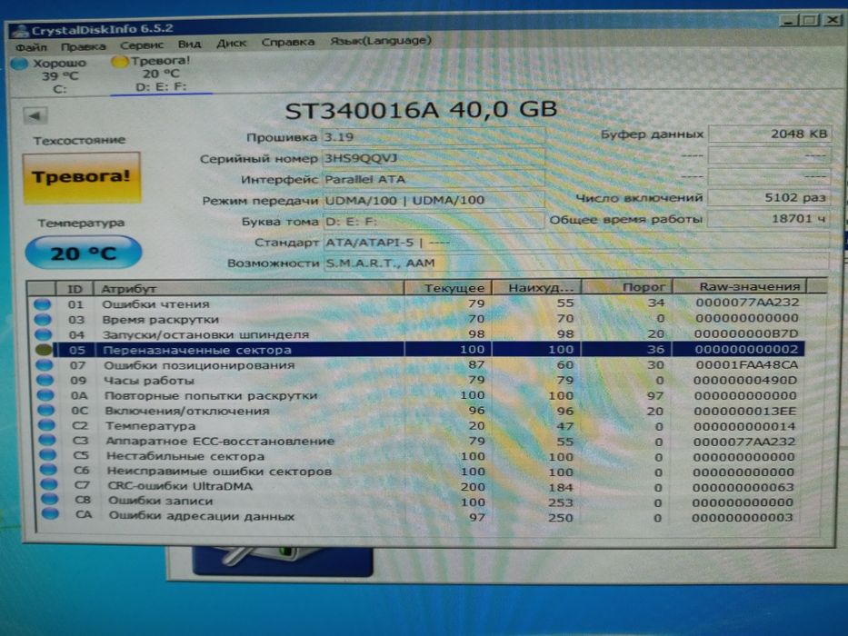The image size is (848, 636).
Task: Click status dot for Включения/отключения row
Action: click(x=46, y=411)
